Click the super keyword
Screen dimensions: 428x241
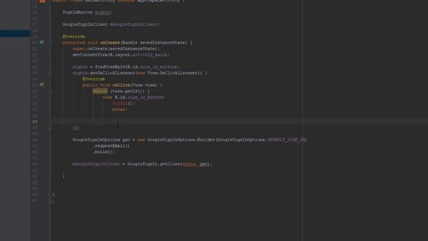79,49
